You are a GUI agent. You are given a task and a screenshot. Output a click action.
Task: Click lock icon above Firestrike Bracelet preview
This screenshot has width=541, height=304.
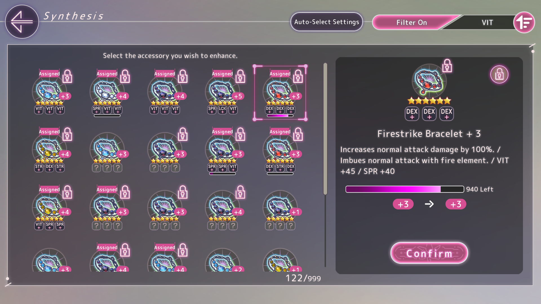click(447, 66)
